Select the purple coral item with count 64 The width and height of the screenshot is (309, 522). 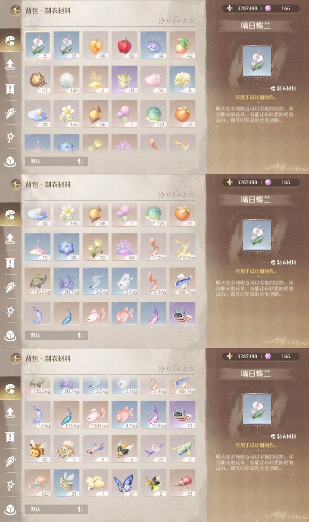[125, 247]
